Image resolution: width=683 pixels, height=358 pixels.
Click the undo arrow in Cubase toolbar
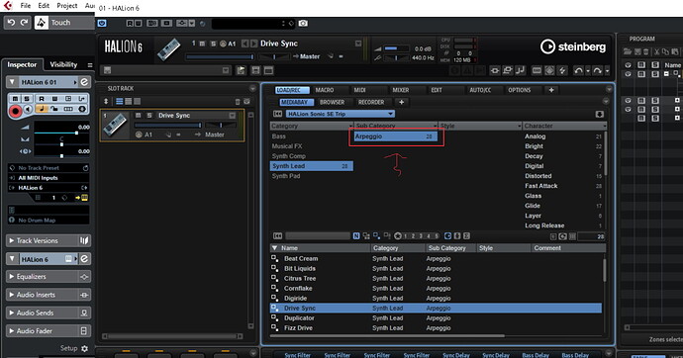point(11,22)
